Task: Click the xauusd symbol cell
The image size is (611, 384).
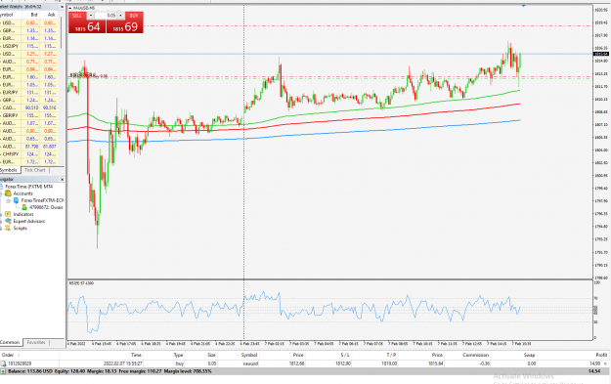Action: pyautogui.click(x=249, y=363)
